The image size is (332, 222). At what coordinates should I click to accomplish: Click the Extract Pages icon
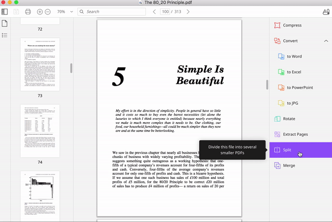tap(277, 134)
